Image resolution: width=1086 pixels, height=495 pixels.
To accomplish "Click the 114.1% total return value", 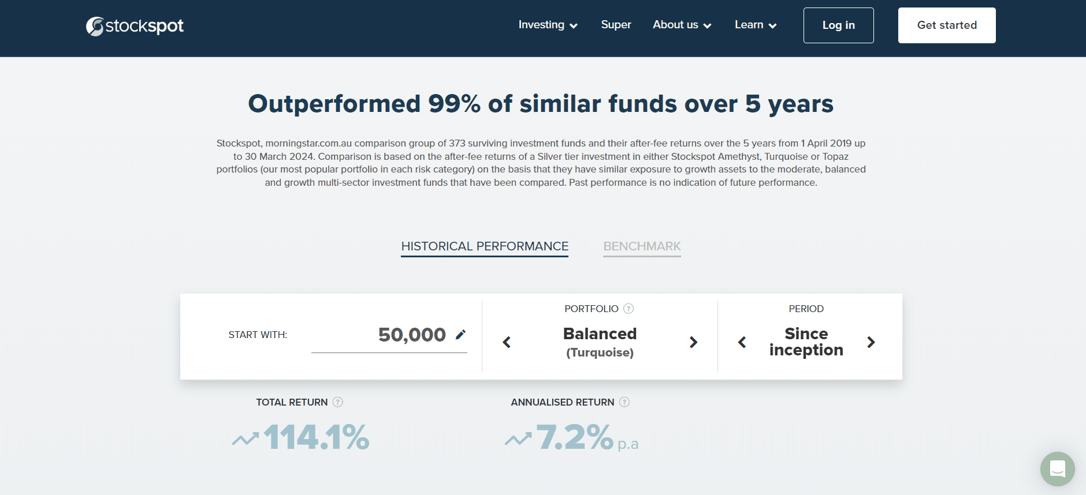I will pos(317,437).
